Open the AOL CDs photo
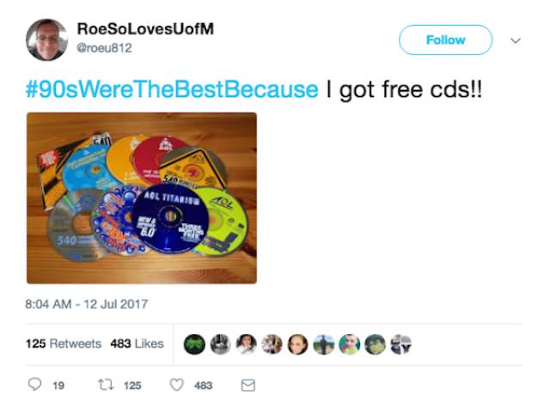Viewport: 550px width, 413px height. [142, 198]
